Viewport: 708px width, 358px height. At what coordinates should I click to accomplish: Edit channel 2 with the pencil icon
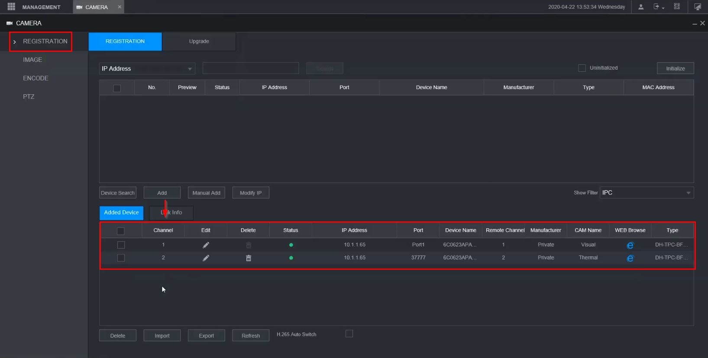tap(206, 258)
